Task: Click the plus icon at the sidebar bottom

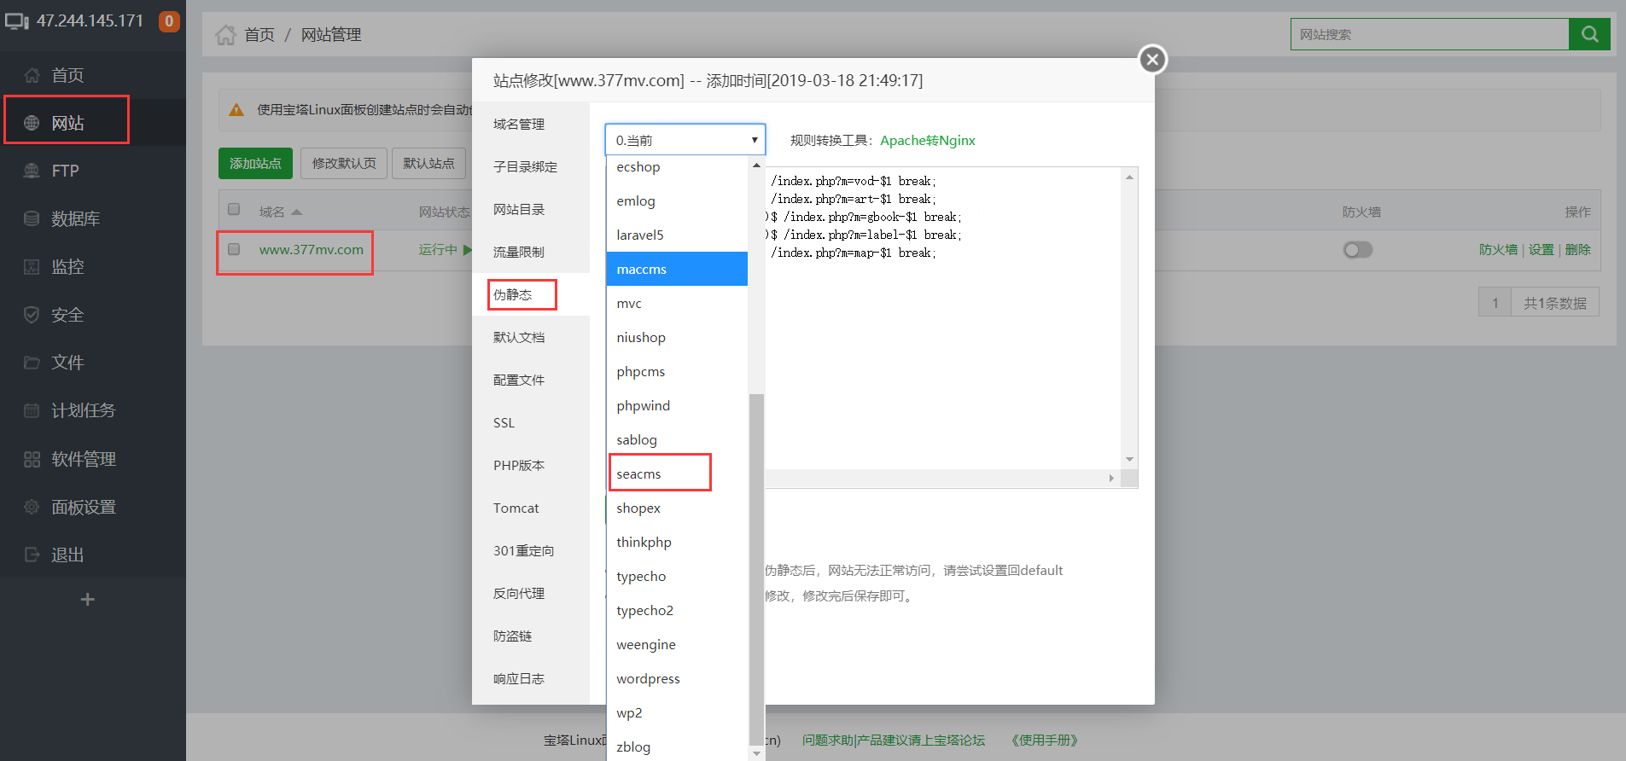Action: 87,600
